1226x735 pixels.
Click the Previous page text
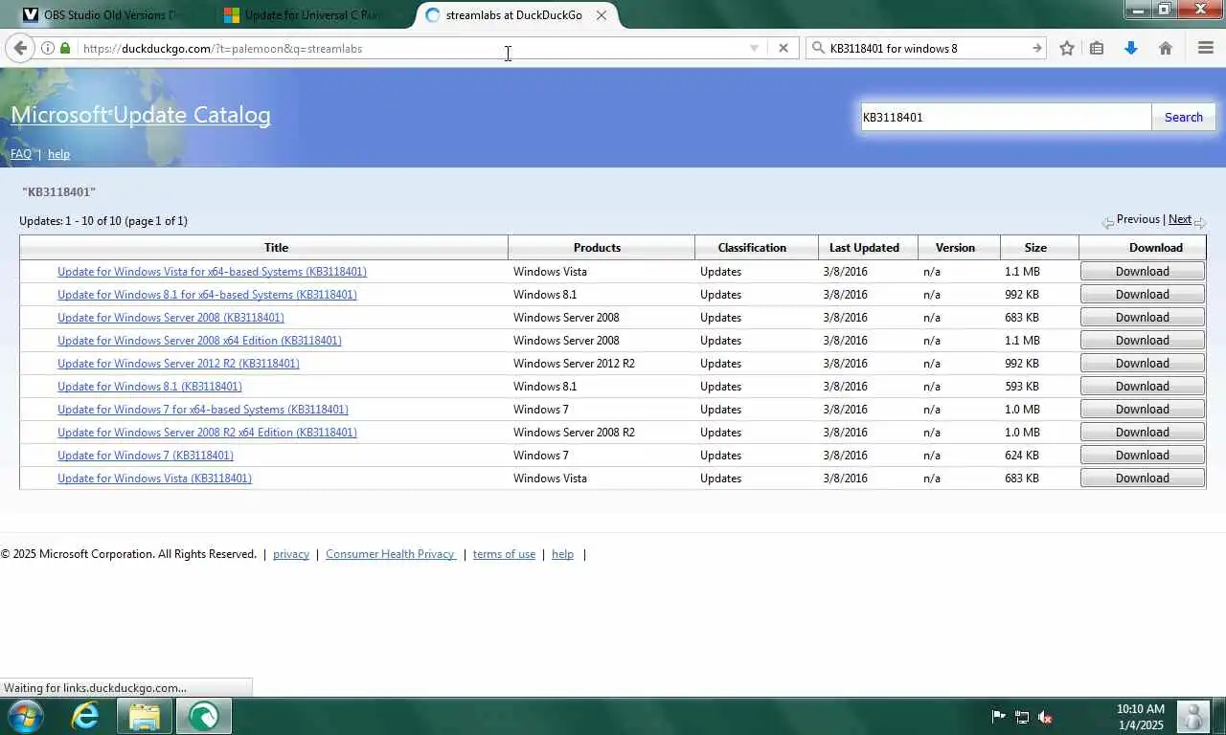(1138, 219)
